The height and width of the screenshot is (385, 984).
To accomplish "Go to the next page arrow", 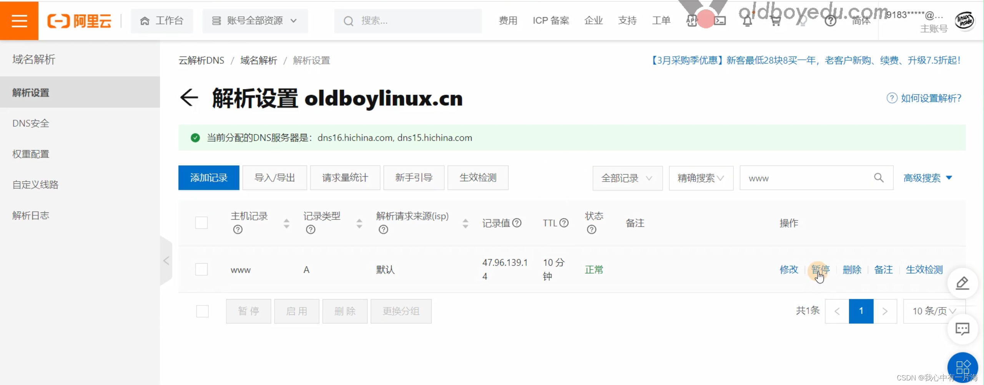I will point(885,311).
